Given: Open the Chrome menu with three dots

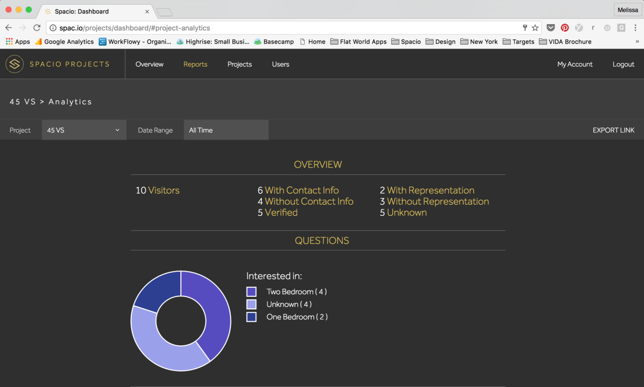Looking at the screenshot, I should (x=636, y=28).
